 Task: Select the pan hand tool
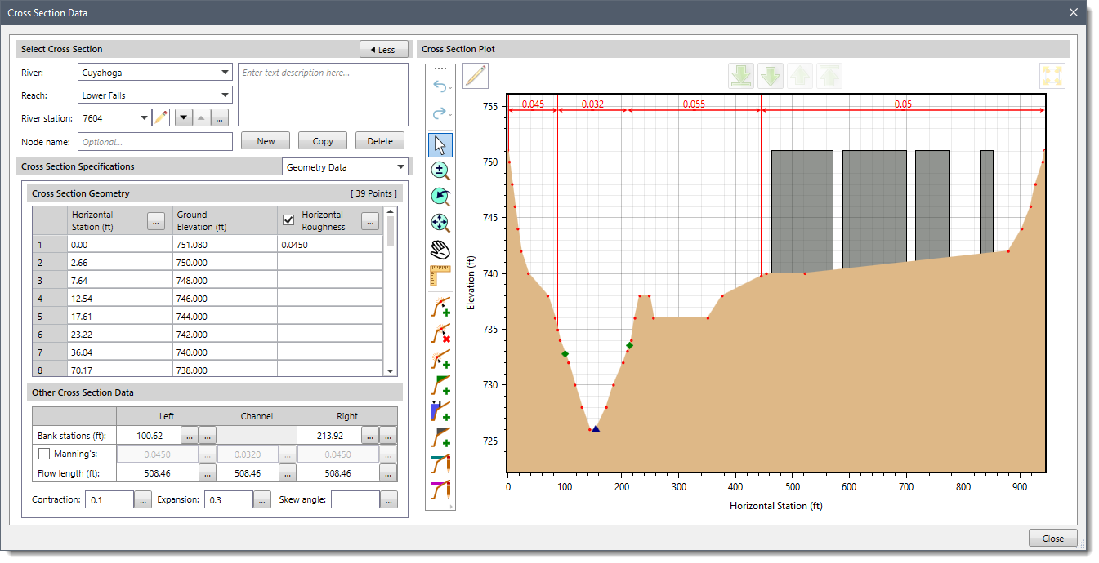coord(440,249)
